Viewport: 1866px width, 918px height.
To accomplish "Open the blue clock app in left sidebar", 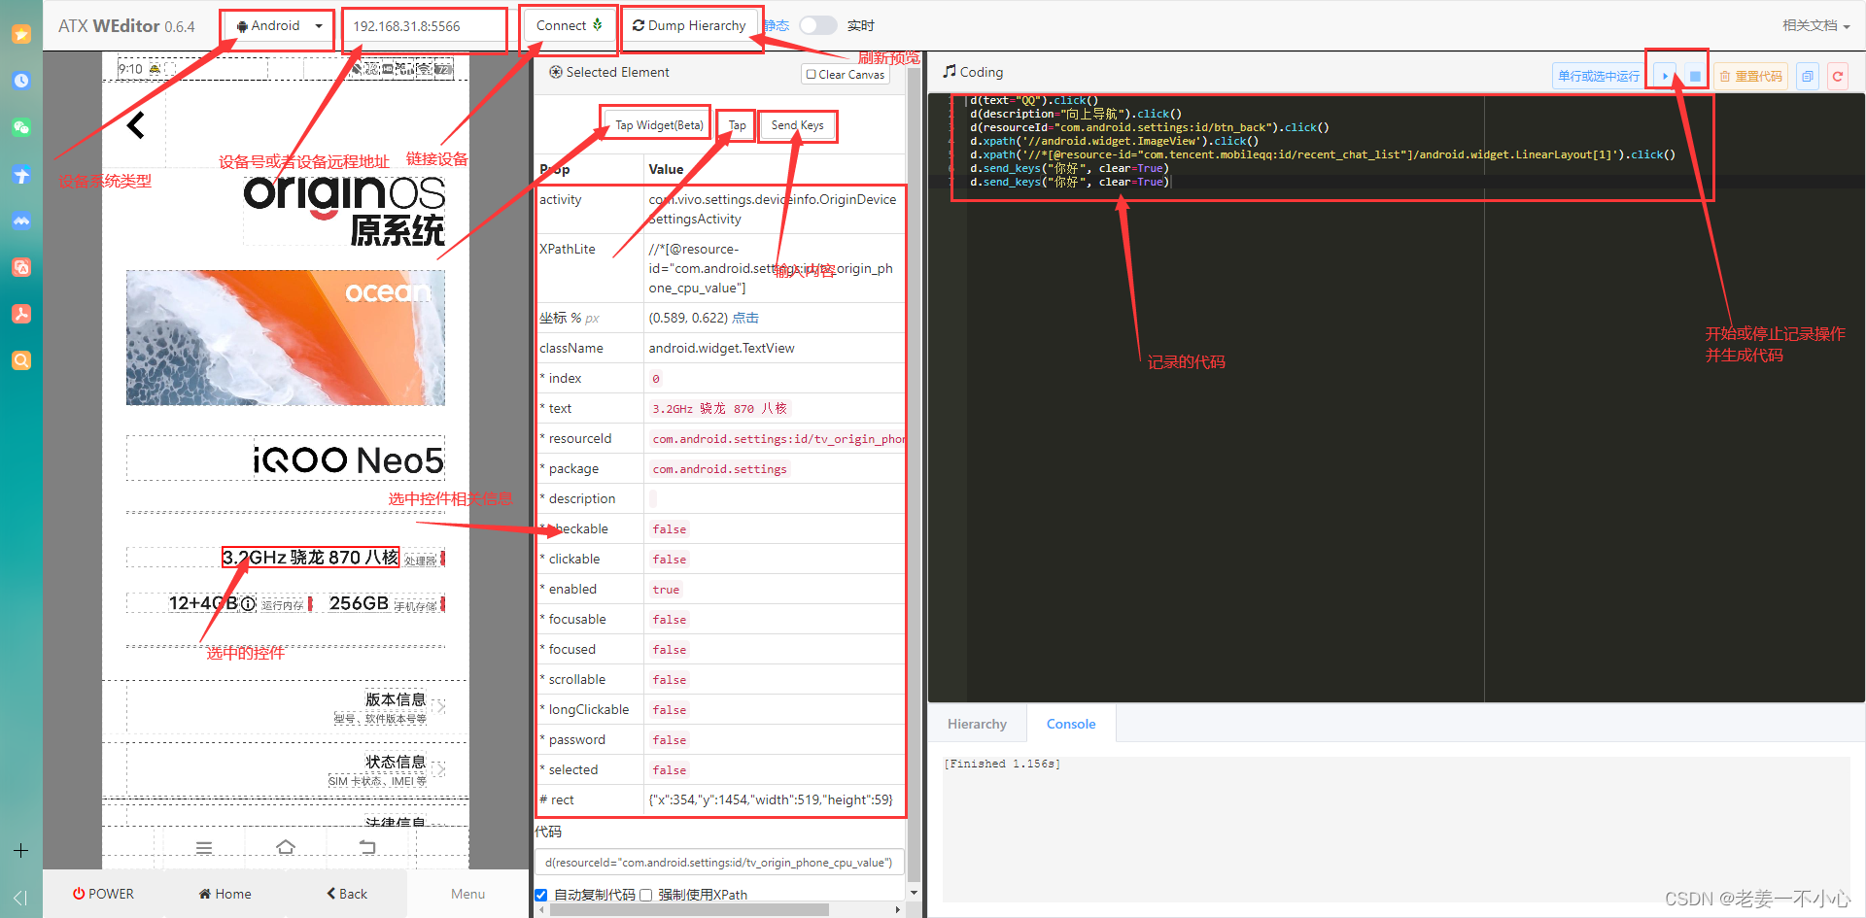I will 20,81.
